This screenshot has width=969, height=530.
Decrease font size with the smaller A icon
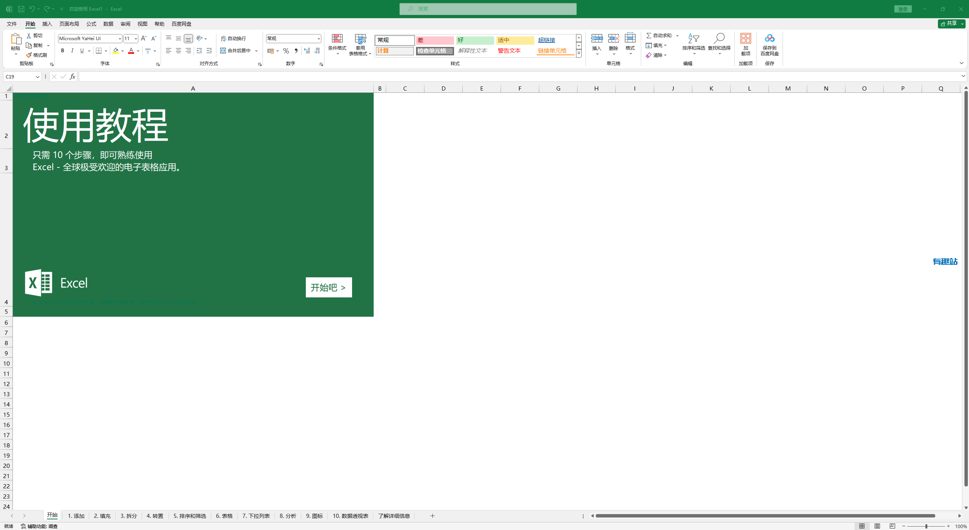pyautogui.click(x=153, y=38)
